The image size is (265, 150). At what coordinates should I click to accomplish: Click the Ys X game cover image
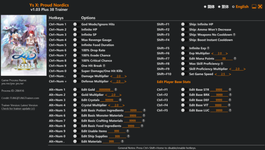24,45
